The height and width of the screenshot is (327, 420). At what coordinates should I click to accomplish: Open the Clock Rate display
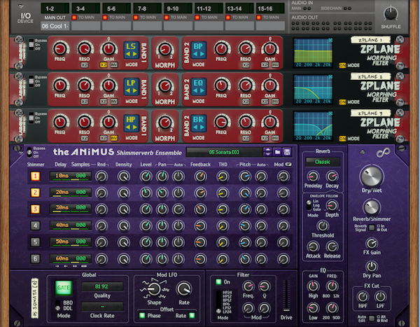click(102, 307)
